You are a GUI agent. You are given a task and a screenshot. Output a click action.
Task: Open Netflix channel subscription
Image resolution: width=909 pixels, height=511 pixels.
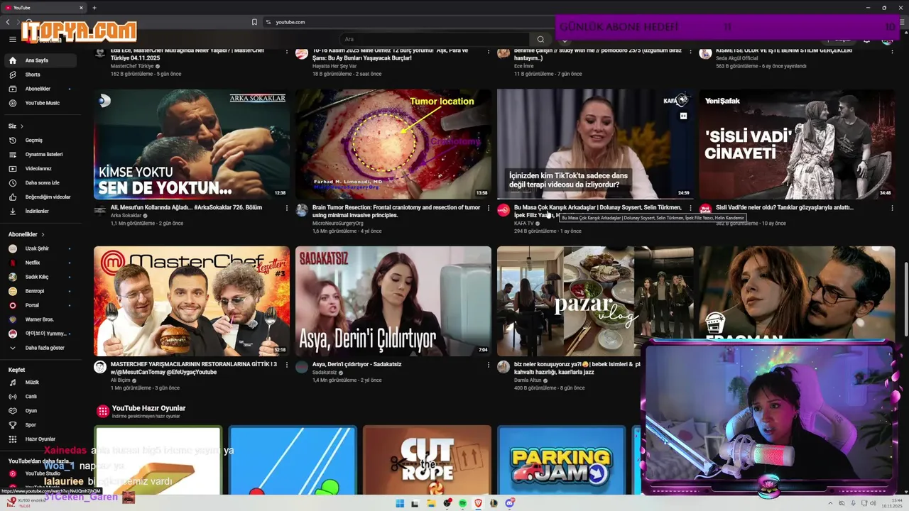pos(40,263)
